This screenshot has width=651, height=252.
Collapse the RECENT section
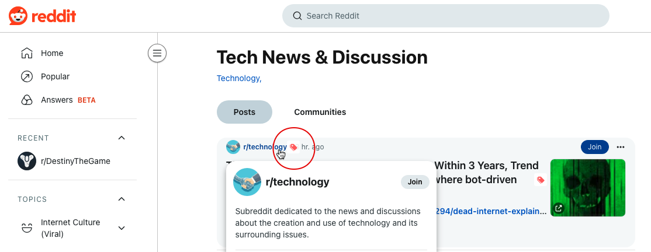coord(122,138)
